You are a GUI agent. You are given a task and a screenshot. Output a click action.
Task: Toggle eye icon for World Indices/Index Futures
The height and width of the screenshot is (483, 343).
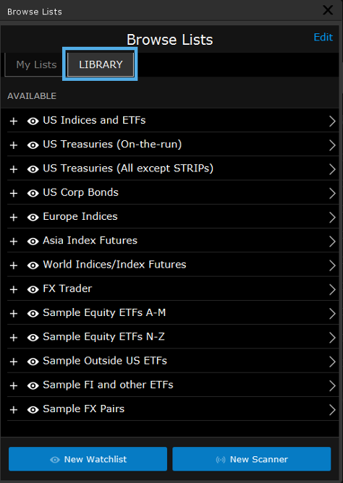[x=33, y=265]
